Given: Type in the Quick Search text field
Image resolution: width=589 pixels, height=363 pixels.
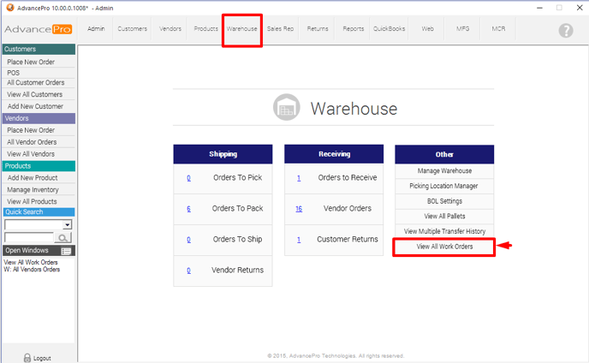Looking at the screenshot, I should coord(28,237).
